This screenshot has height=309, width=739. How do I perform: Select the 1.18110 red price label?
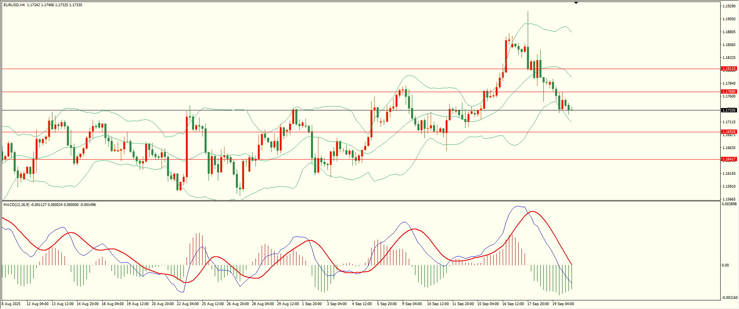(729, 69)
